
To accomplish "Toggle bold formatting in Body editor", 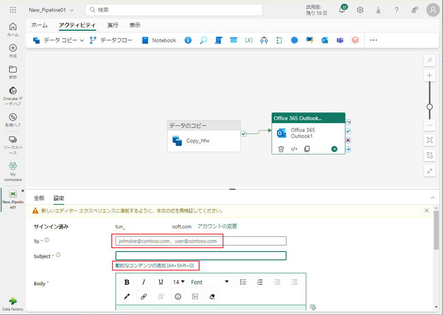I will point(127,282).
